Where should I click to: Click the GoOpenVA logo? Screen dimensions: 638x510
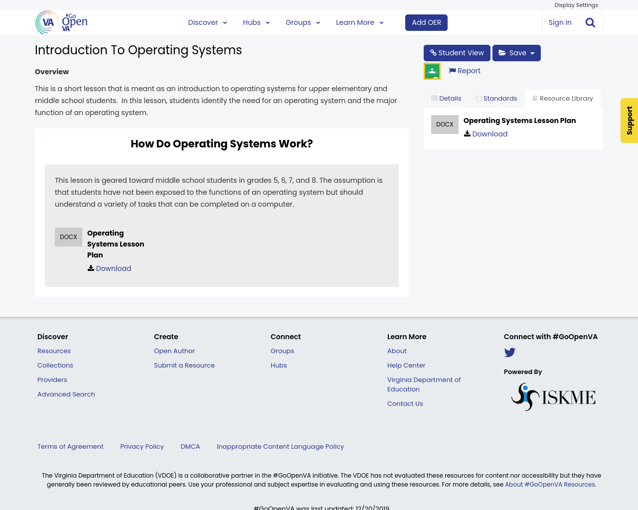[61, 22]
